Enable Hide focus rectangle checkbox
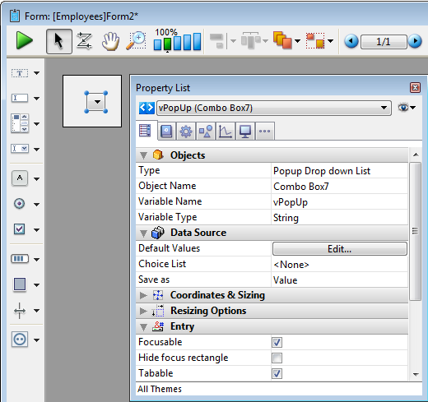The image size is (428, 402). click(x=277, y=358)
